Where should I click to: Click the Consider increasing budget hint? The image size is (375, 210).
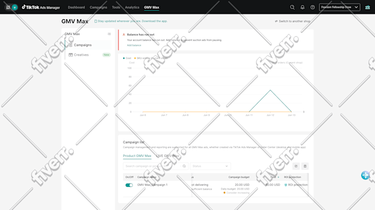point(236,192)
